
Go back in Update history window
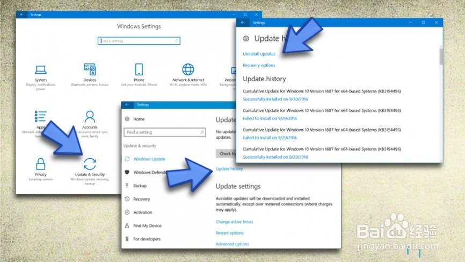point(243,23)
